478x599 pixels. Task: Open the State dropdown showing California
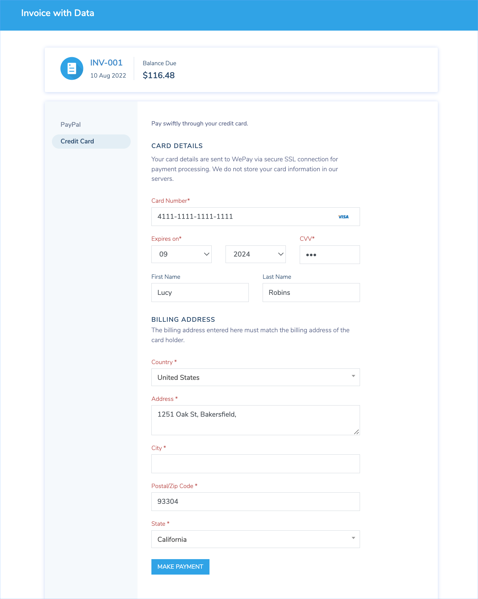(x=256, y=539)
